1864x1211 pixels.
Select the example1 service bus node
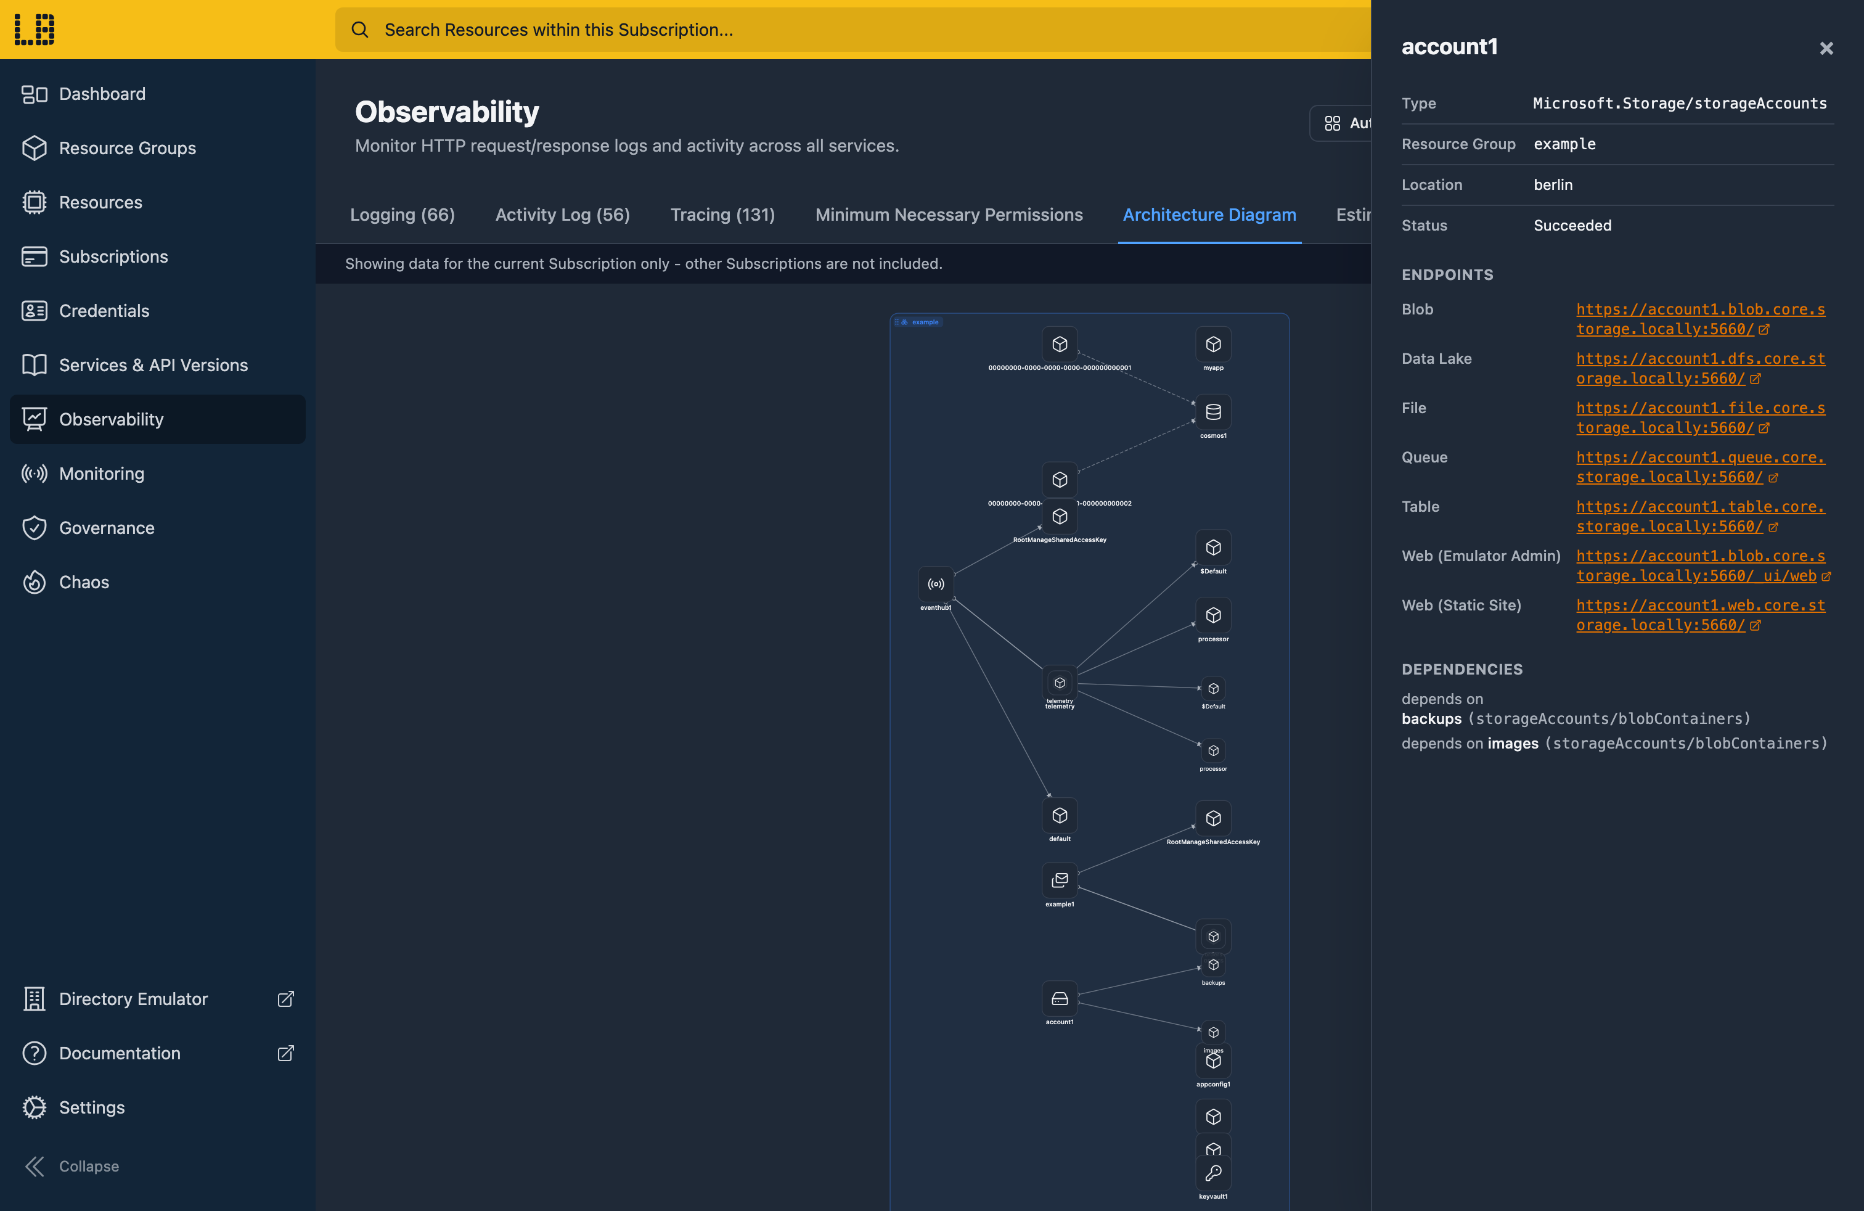tap(1060, 881)
